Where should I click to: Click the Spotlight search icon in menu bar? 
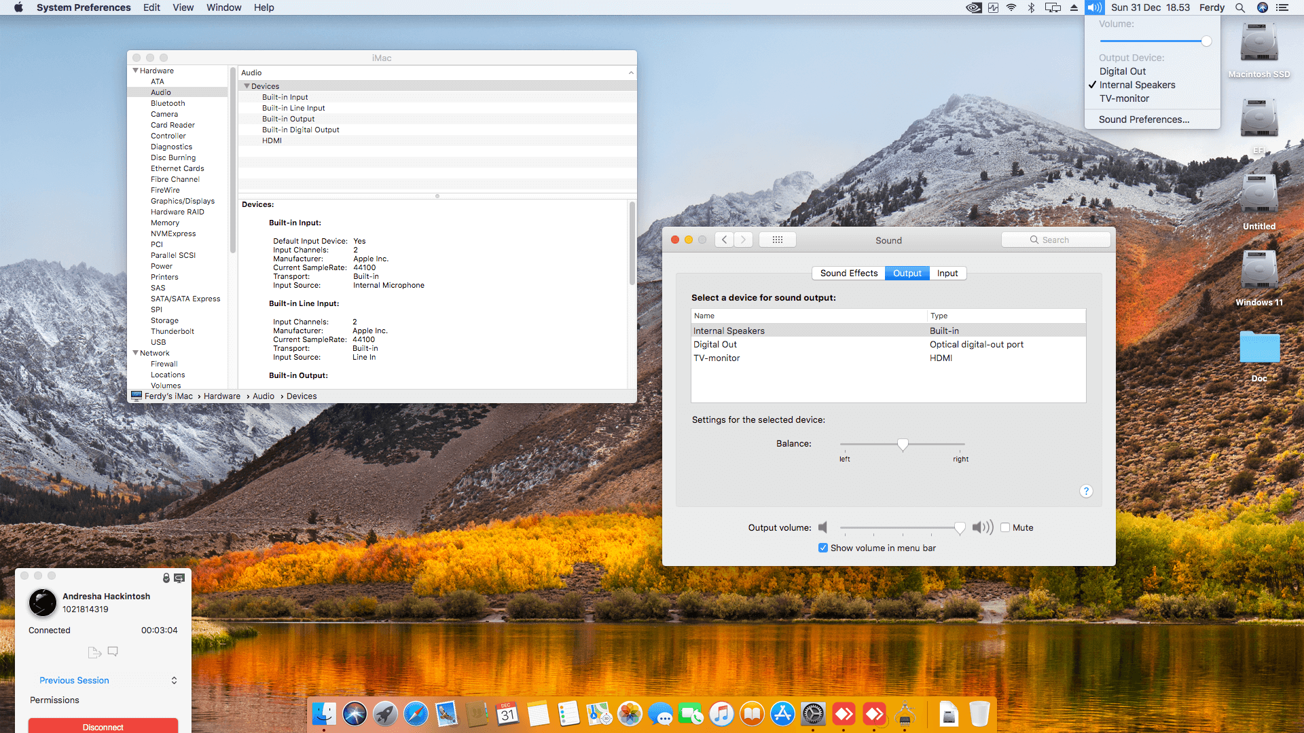click(1240, 7)
